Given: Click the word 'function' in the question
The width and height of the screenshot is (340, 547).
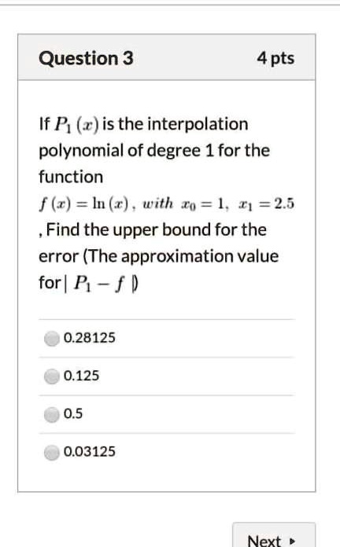Looking at the screenshot, I should point(71,177).
